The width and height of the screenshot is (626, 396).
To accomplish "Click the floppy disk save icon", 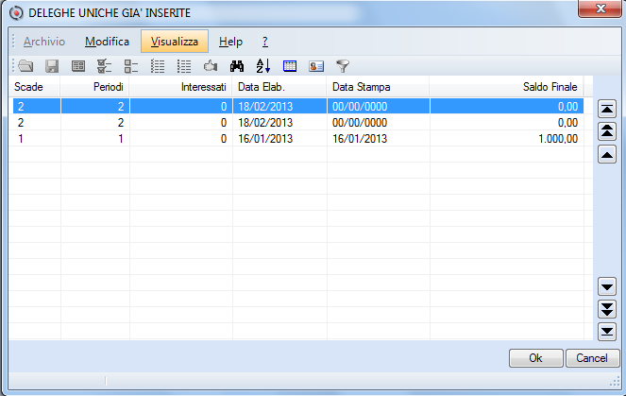I will pos(53,66).
